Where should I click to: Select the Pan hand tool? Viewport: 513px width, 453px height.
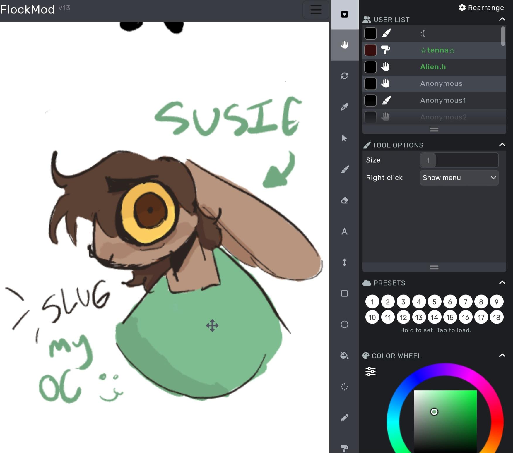point(344,45)
